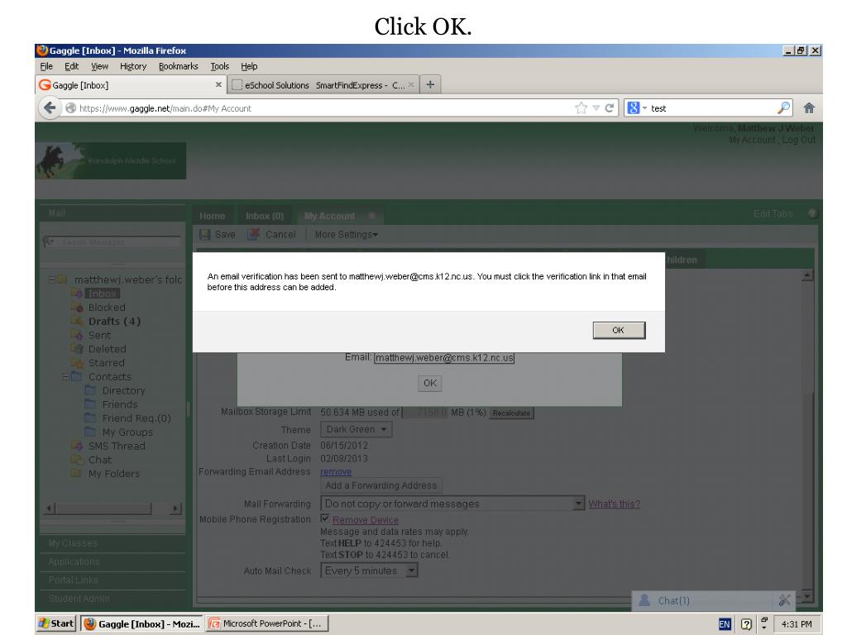Open the URL history dropdown arrow
This screenshot has height=635, width=847.
pos(596,108)
